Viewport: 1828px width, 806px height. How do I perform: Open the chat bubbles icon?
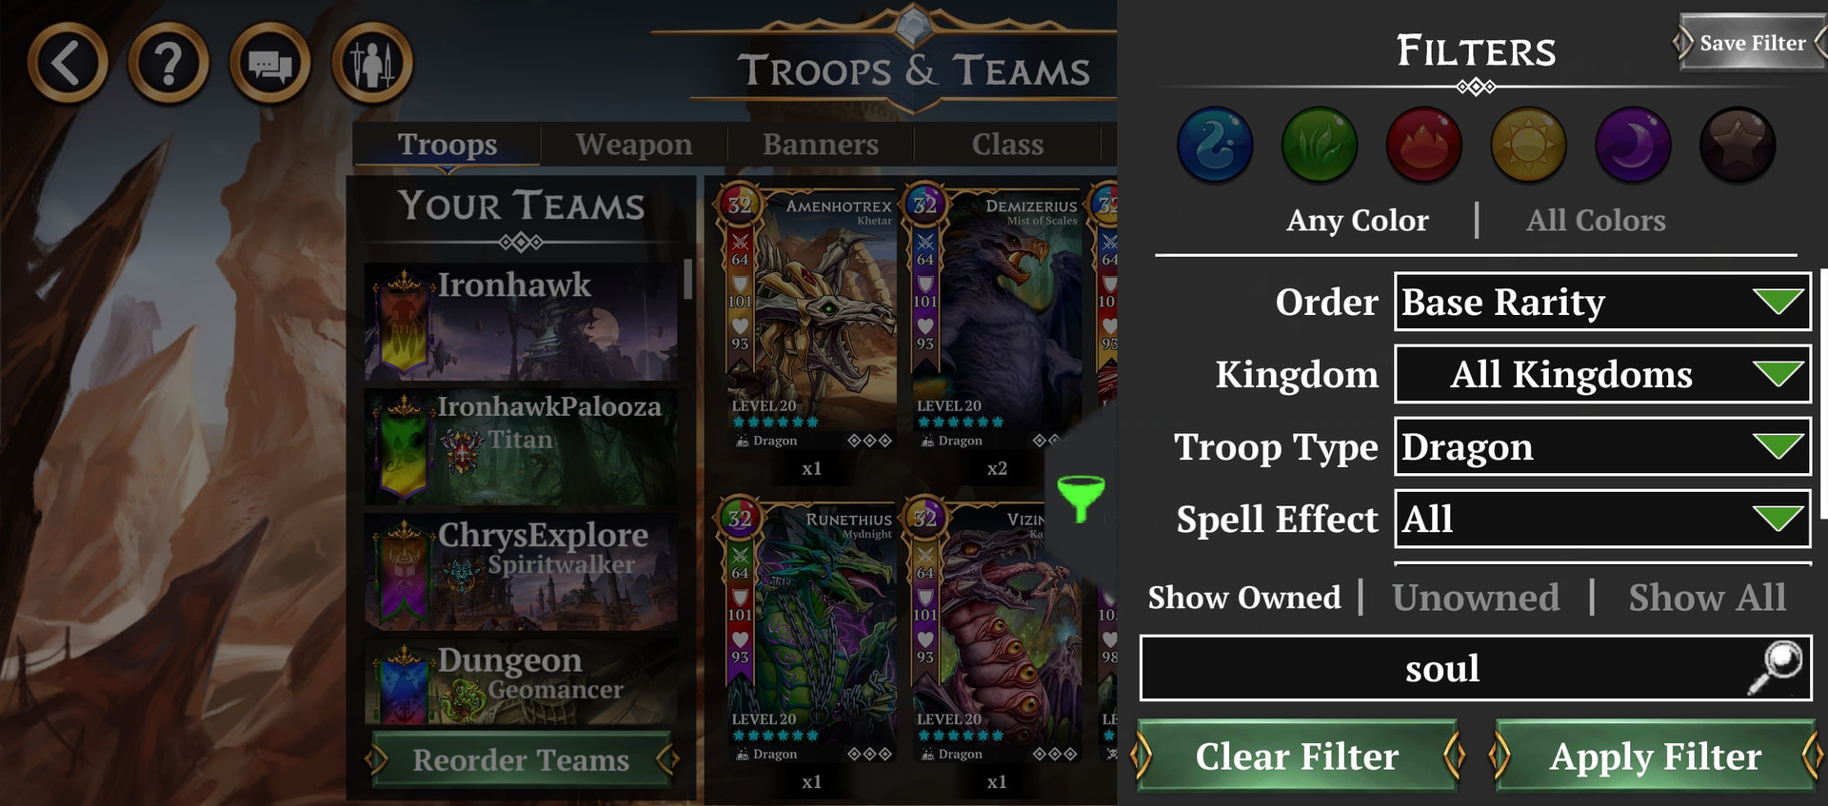[270, 63]
